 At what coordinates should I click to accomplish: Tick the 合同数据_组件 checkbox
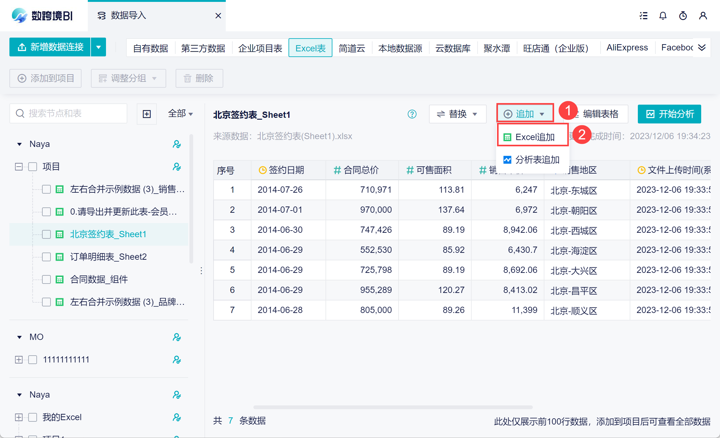tap(46, 279)
